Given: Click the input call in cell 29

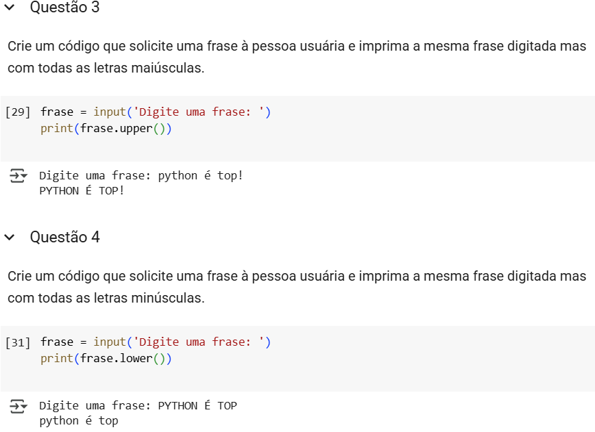Looking at the screenshot, I should (x=110, y=112).
